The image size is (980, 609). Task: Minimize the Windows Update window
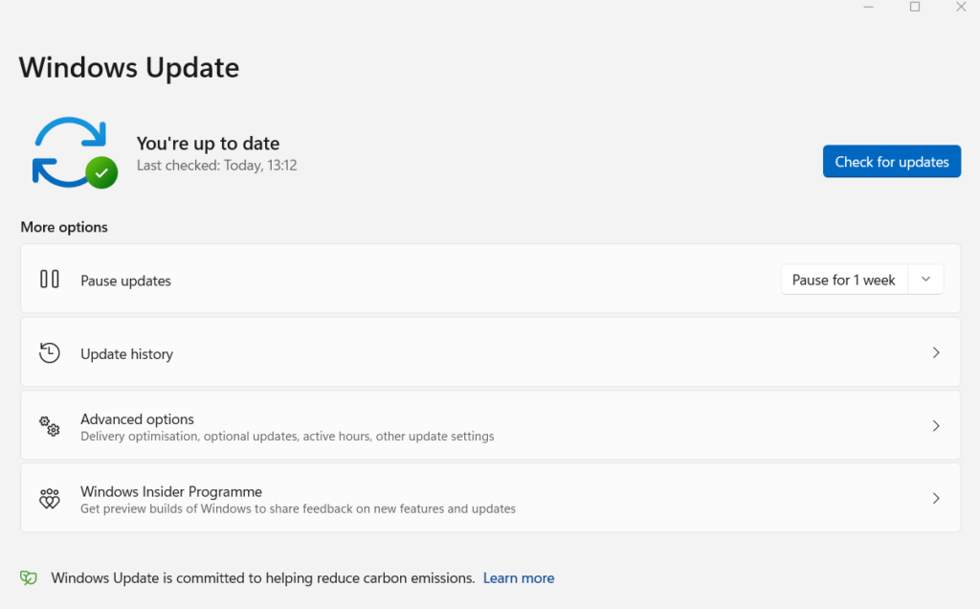869,8
